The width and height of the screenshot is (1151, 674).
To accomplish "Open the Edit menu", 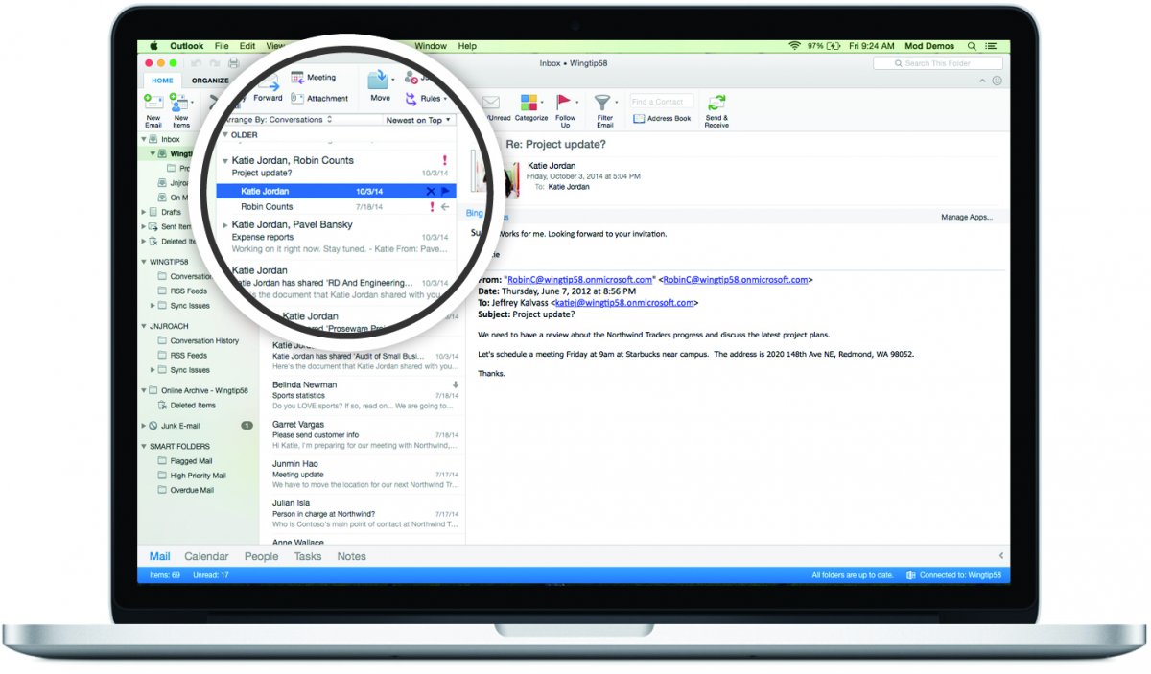I will point(247,46).
